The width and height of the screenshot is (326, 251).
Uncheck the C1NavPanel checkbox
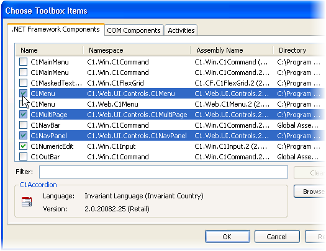[23, 136]
